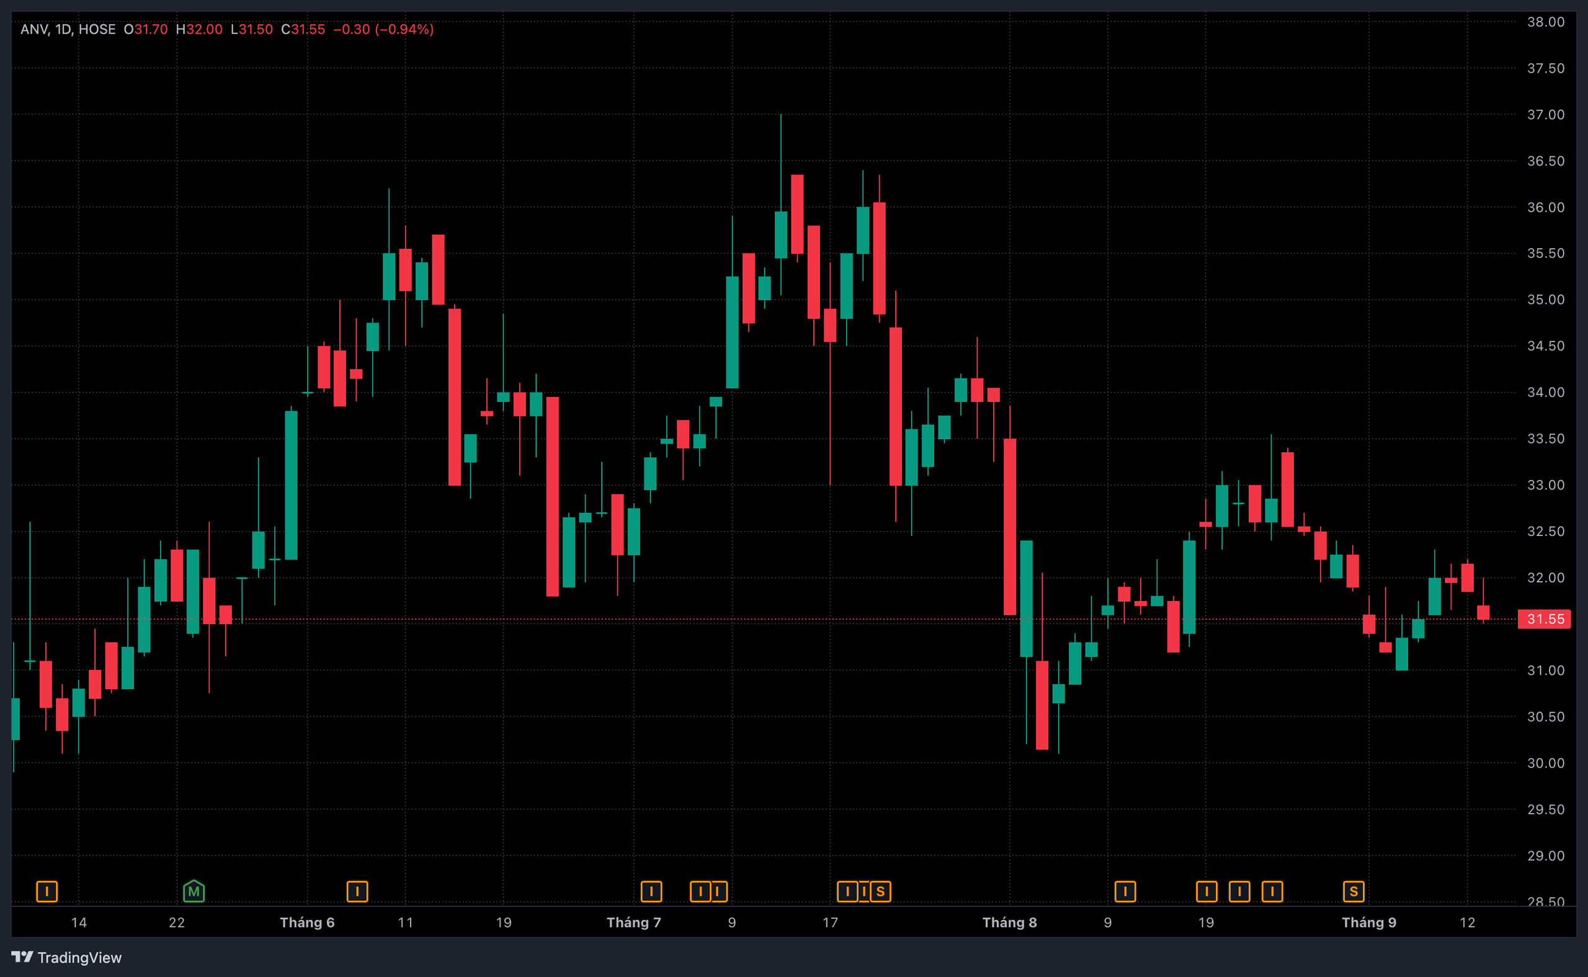Click the first I marker near date 17
1588x977 pixels.
[x=847, y=892]
